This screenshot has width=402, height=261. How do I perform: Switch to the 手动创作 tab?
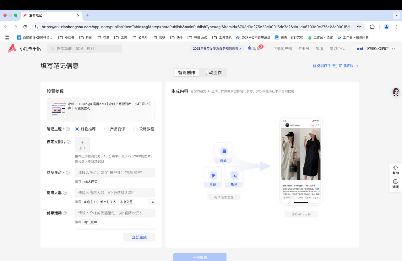(x=213, y=73)
